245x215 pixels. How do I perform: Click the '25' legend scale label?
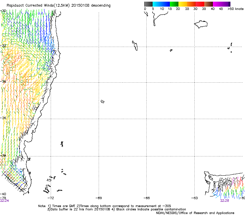[x=187, y=9]
